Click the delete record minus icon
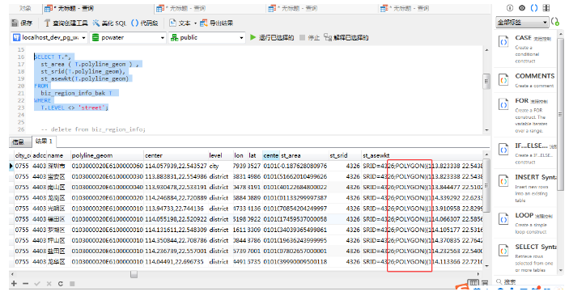 pyautogui.click(x=25, y=284)
